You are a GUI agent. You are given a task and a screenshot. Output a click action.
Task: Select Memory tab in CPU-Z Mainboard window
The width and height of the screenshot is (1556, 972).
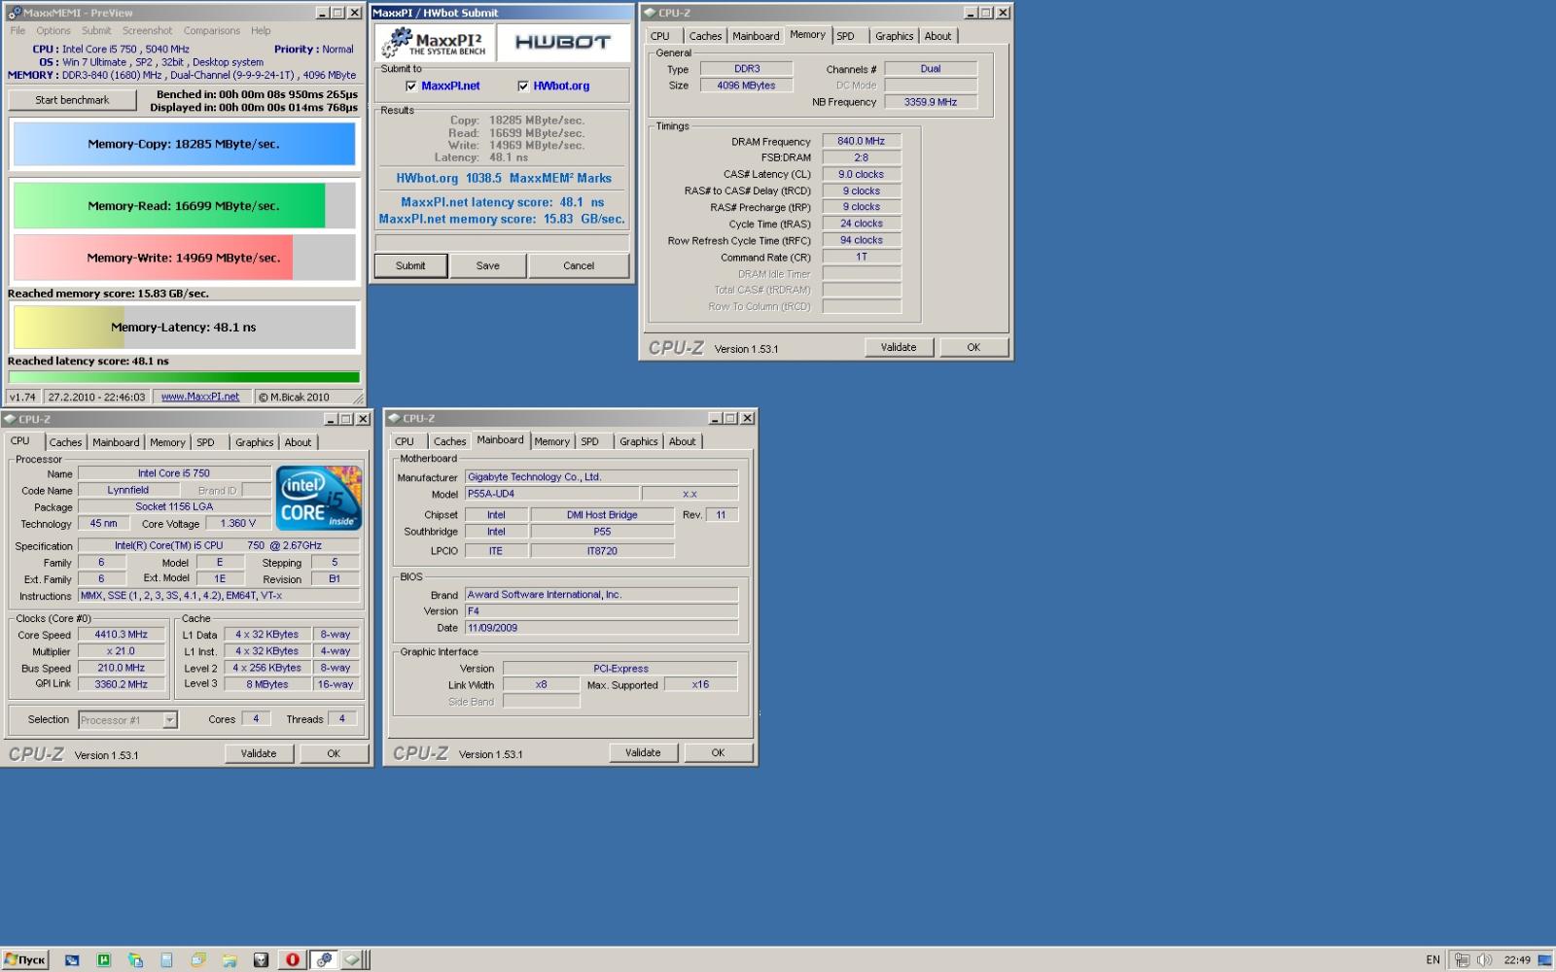[551, 441]
